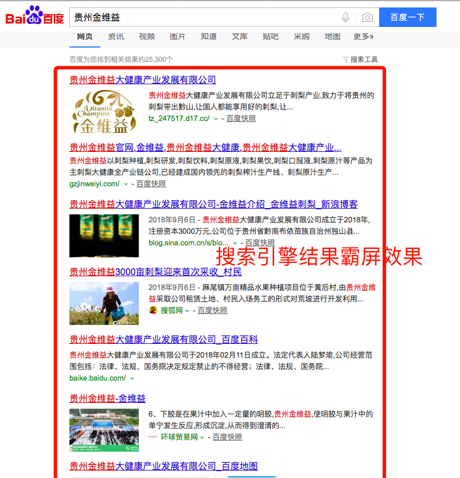Start voice search with microphone icon
460x478 pixels.
345,17
